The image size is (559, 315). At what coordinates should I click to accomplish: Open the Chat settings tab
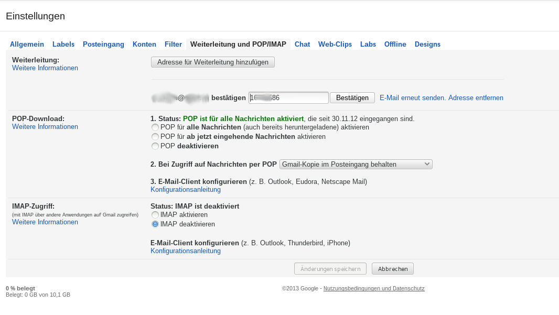pyautogui.click(x=302, y=45)
